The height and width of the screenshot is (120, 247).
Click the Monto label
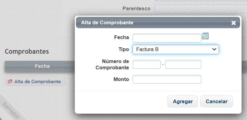121,79
